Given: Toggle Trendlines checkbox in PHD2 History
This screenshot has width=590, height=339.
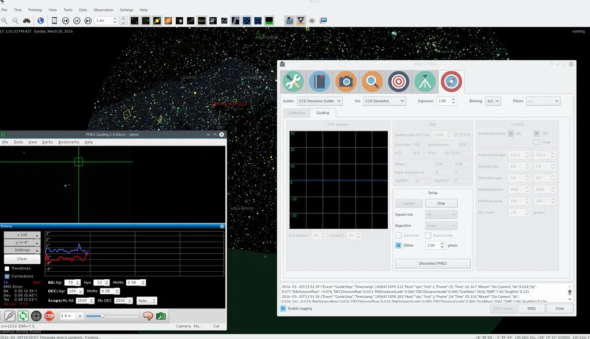Looking at the screenshot, I should pos(7,268).
